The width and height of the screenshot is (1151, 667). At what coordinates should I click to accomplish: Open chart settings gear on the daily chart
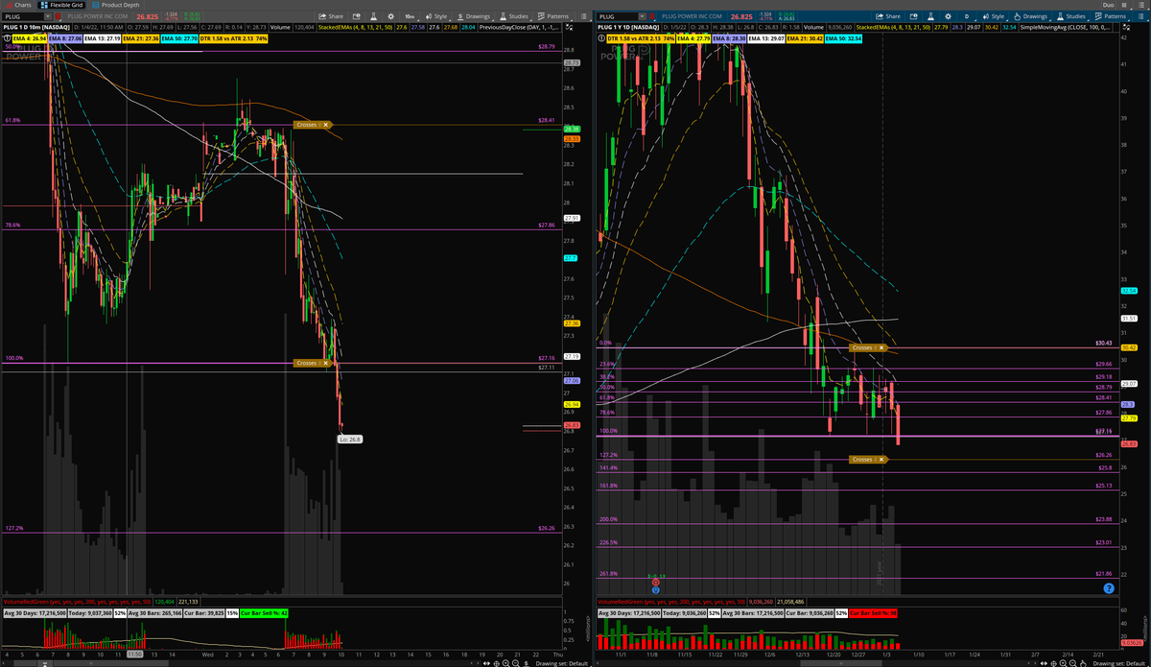click(948, 16)
